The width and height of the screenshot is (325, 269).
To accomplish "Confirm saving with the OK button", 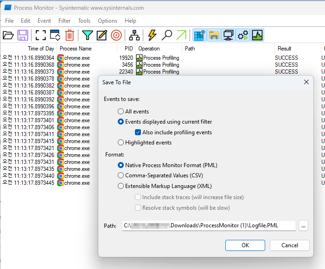I will click(x=245, y=245).
